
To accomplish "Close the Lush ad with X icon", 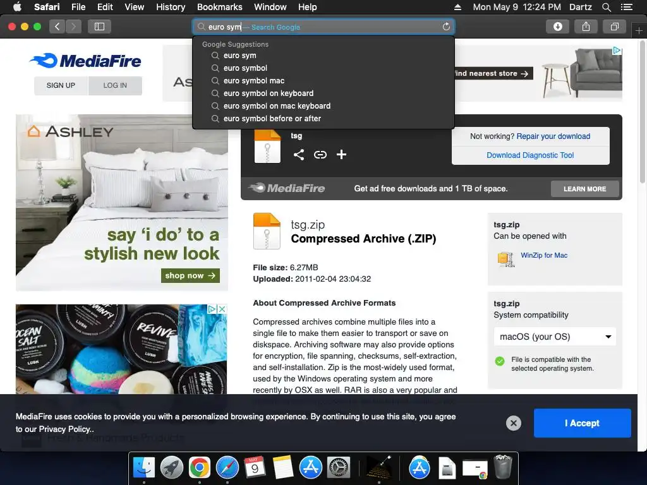I will (222, 309).
